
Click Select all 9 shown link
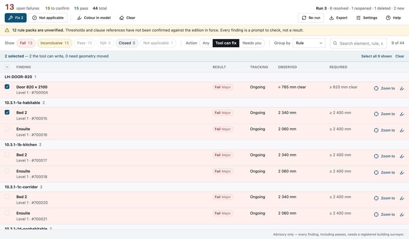click(x=377, y=56)
